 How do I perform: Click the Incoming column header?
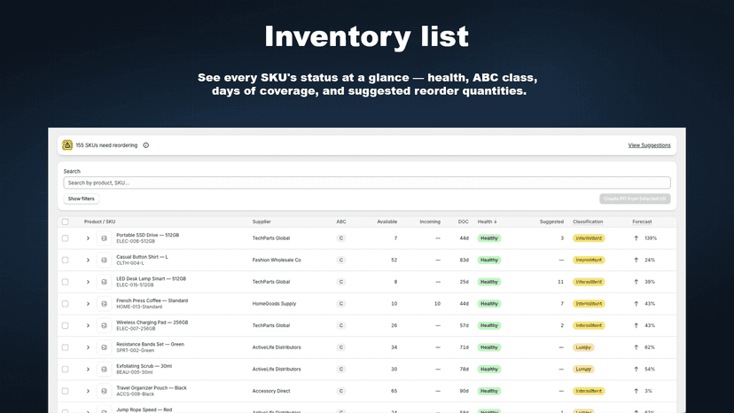[x=430, y=222]
